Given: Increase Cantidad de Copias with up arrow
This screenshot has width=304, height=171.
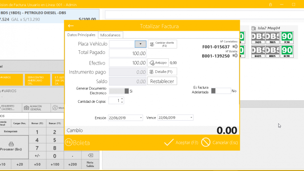Looking at the screenshot, I should [x=122, y=99].
